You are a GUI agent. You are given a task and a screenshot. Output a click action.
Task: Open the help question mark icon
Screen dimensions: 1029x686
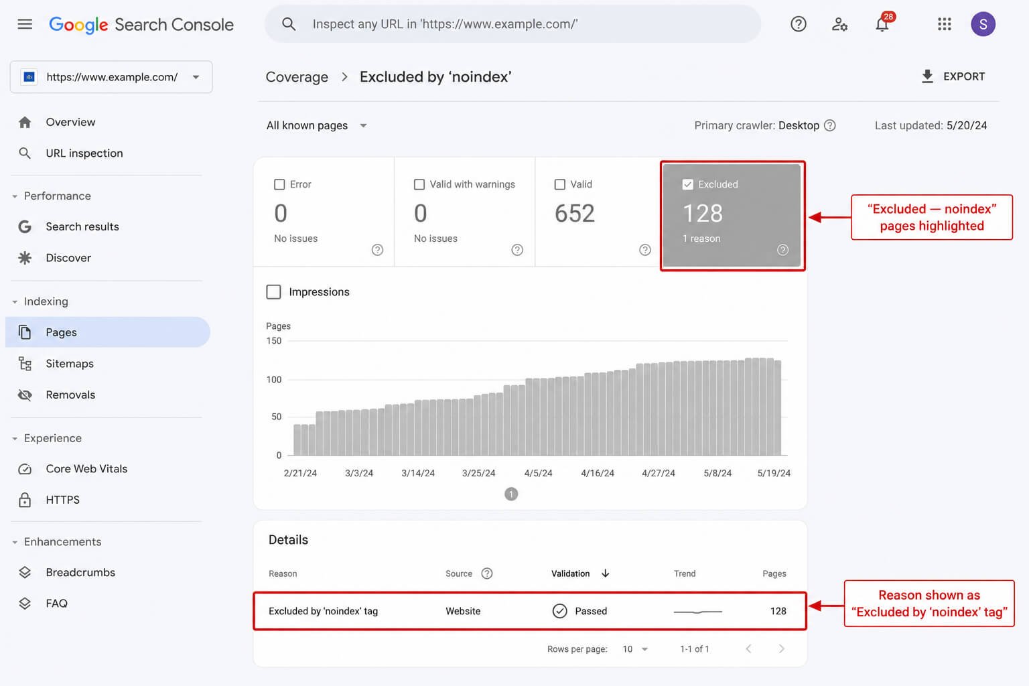(798, 24)
